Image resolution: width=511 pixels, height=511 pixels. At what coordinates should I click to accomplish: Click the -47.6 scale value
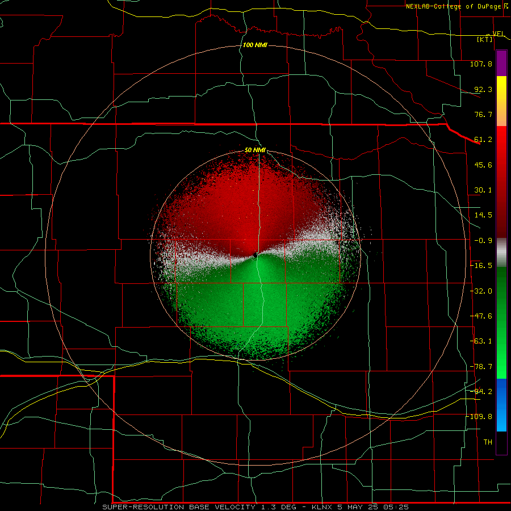481,316
